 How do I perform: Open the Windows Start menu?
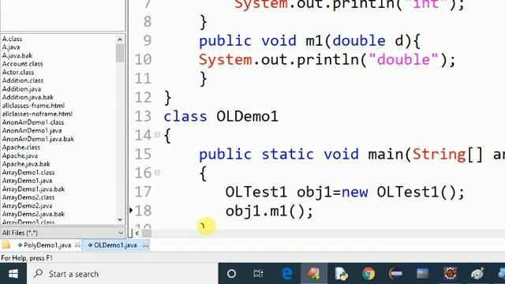pos(13,274)
